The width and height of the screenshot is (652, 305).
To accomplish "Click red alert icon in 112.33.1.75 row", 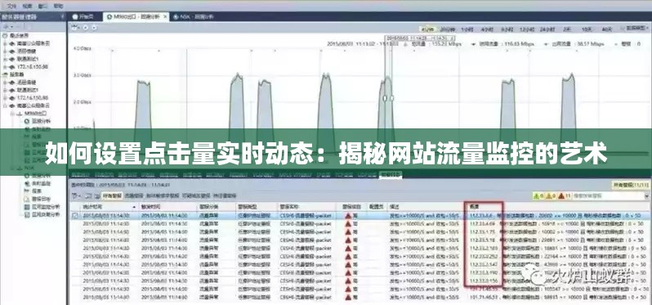I will 348,231.
